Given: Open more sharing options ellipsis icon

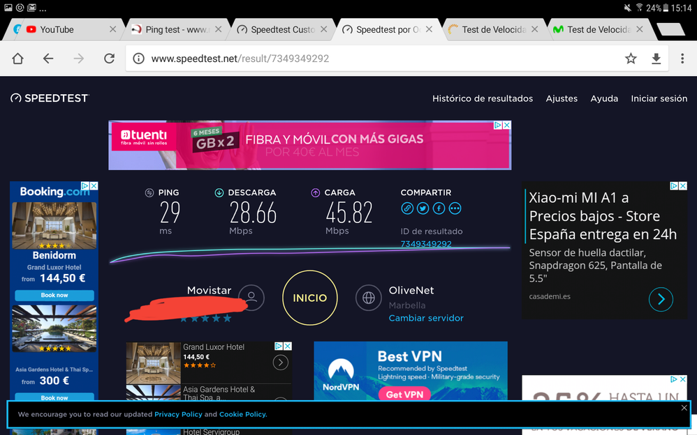Looking at the screenshot, I should 455,208.
